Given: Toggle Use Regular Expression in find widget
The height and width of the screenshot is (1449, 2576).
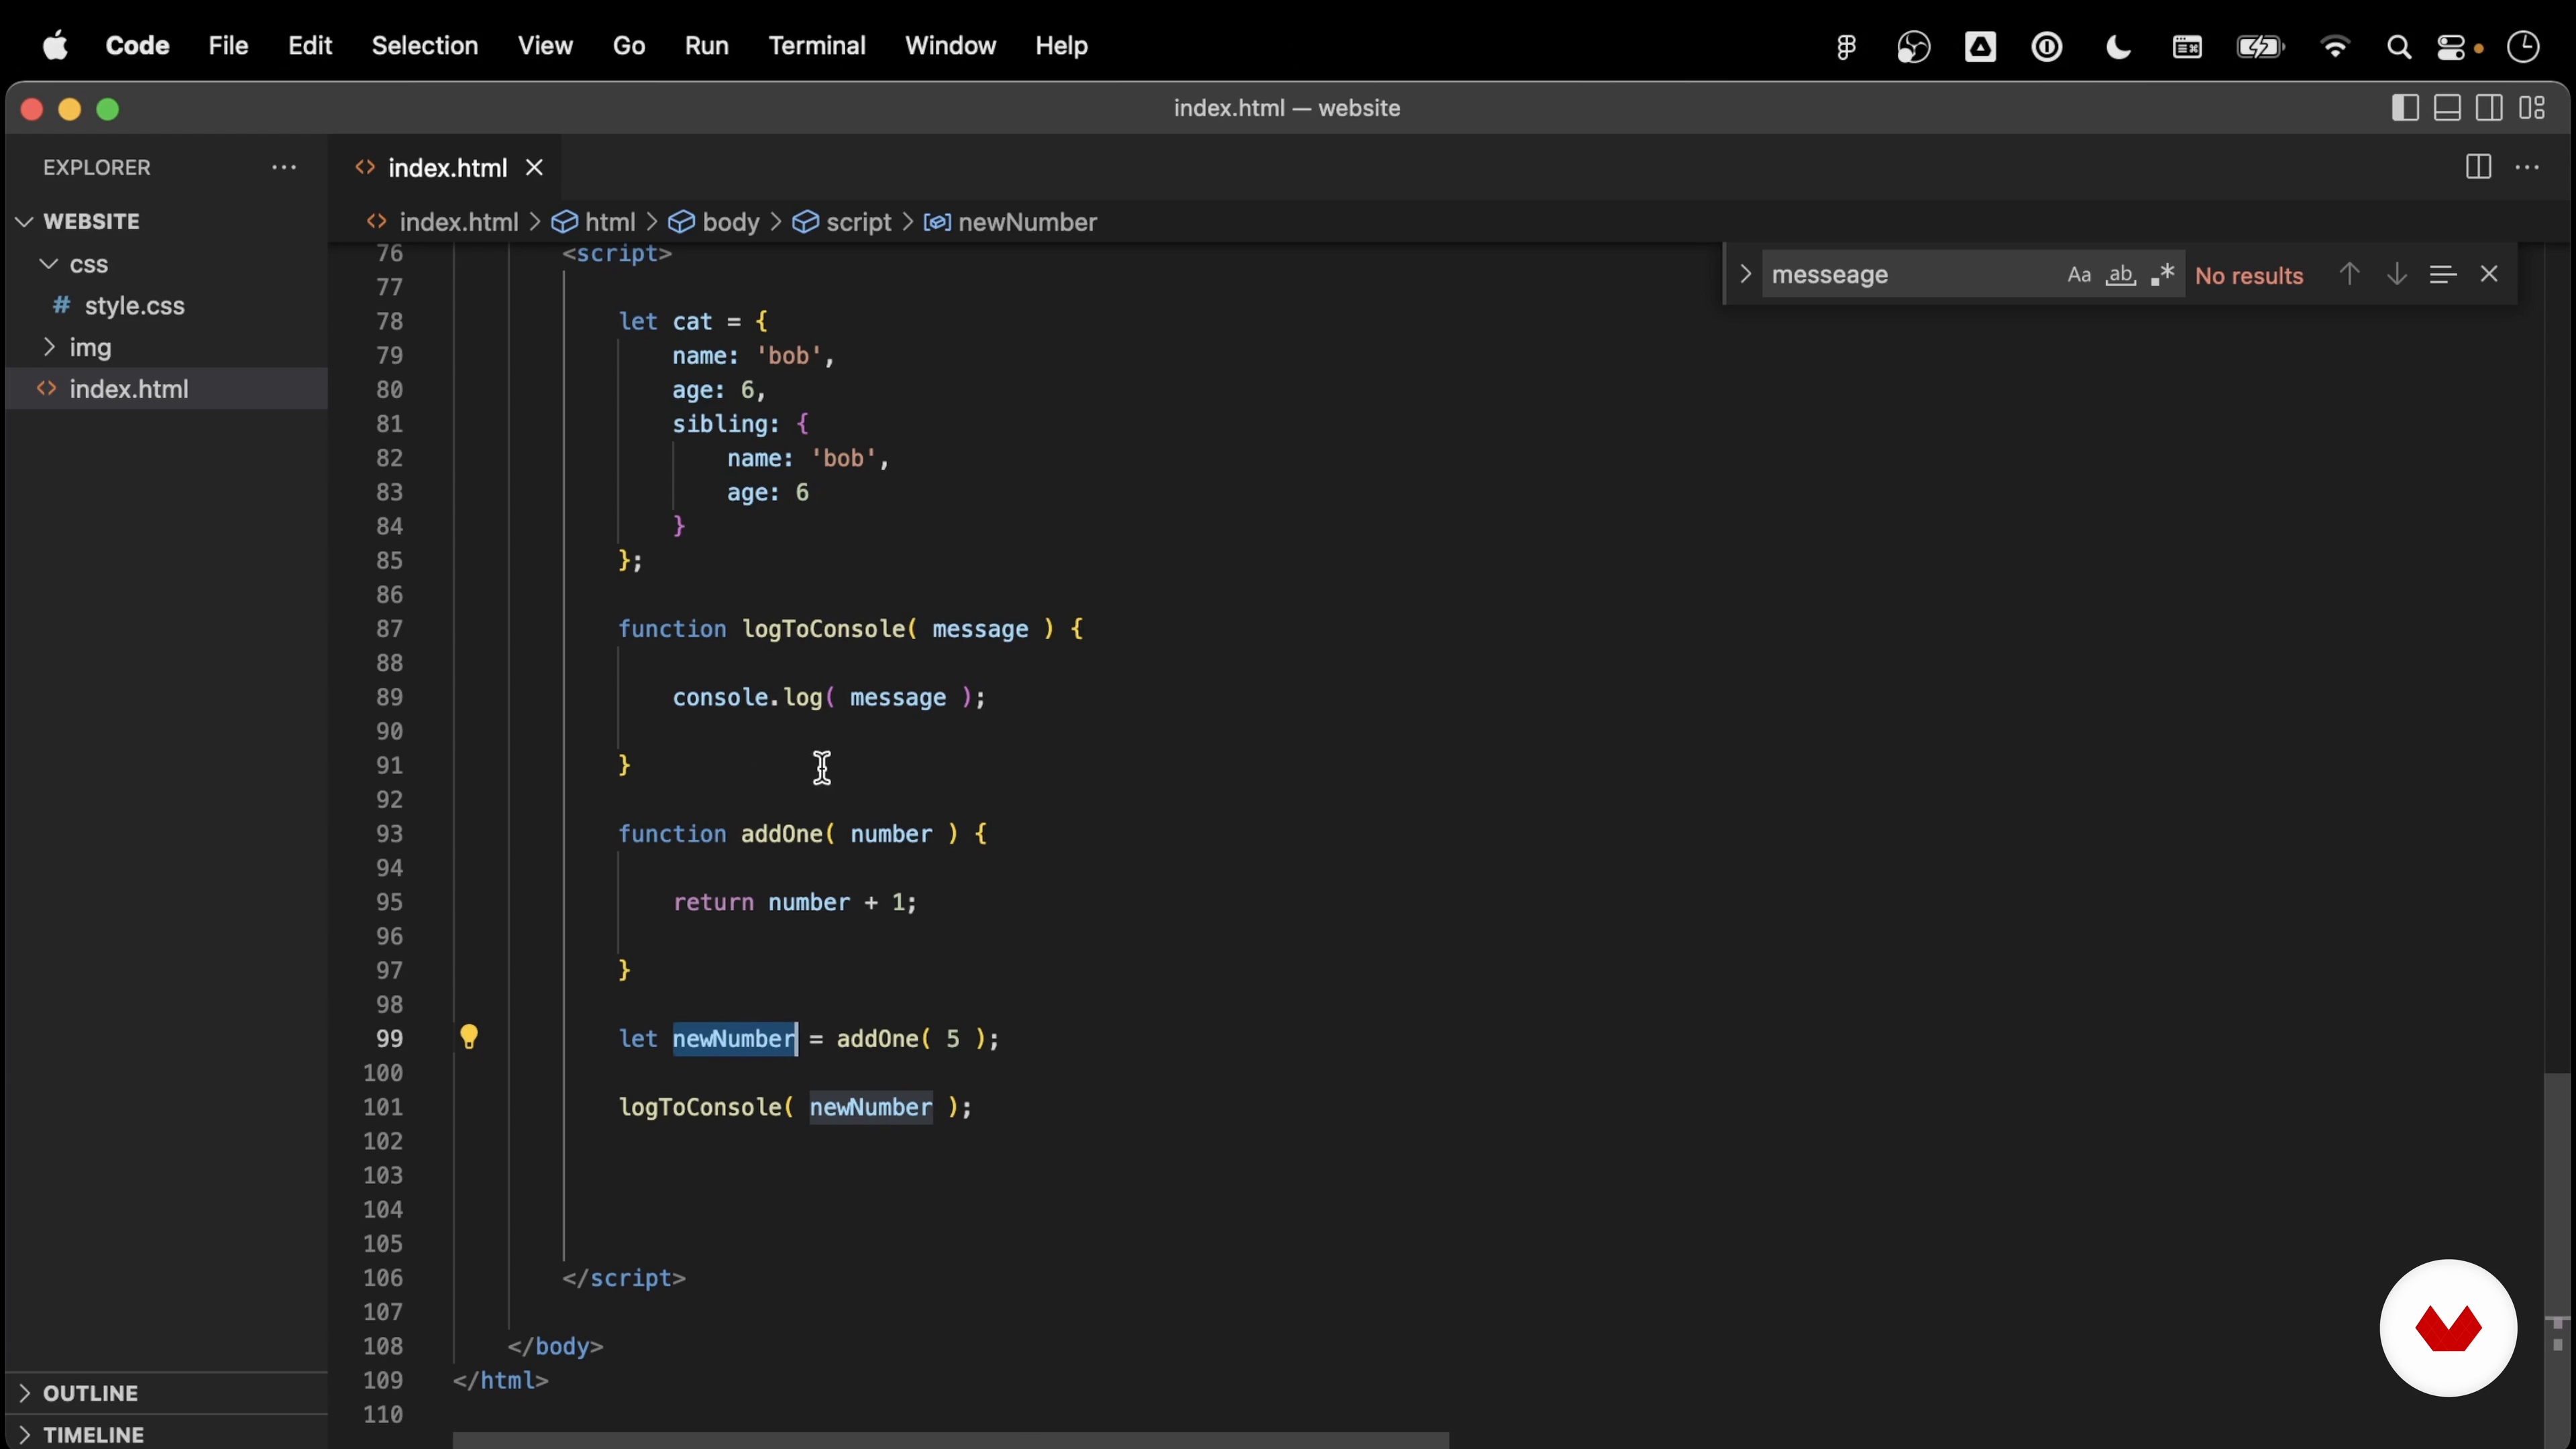Looking at the screenshot, I should click(x=2162, y=275).
